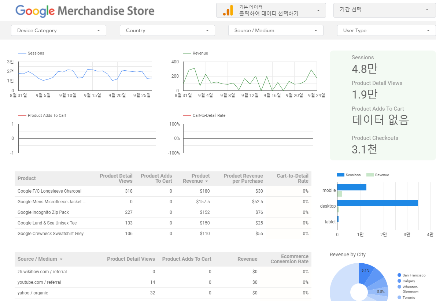Click the Google Analytics bar chart icon

[228, 11]
